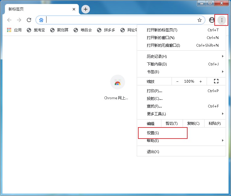Close the 新标签页 tab

tap(74, 9)
